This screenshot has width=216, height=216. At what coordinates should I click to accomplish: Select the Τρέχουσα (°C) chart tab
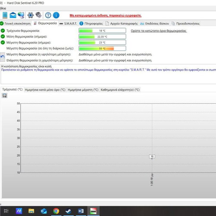[13, 89]
